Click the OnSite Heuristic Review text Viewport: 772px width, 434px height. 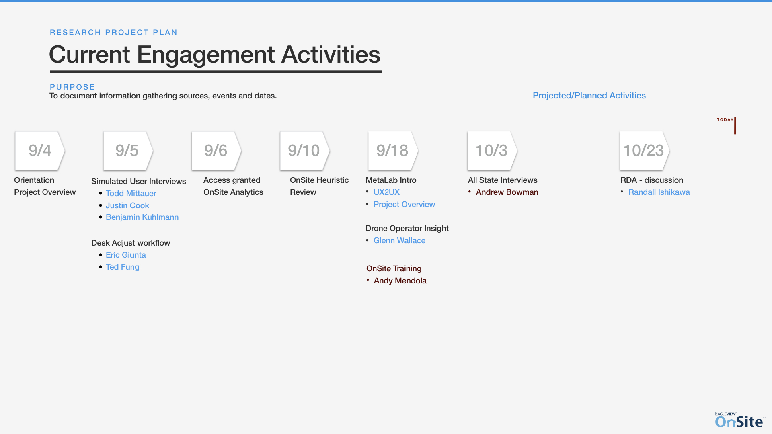pyautogui.click(x=319, y=186)
